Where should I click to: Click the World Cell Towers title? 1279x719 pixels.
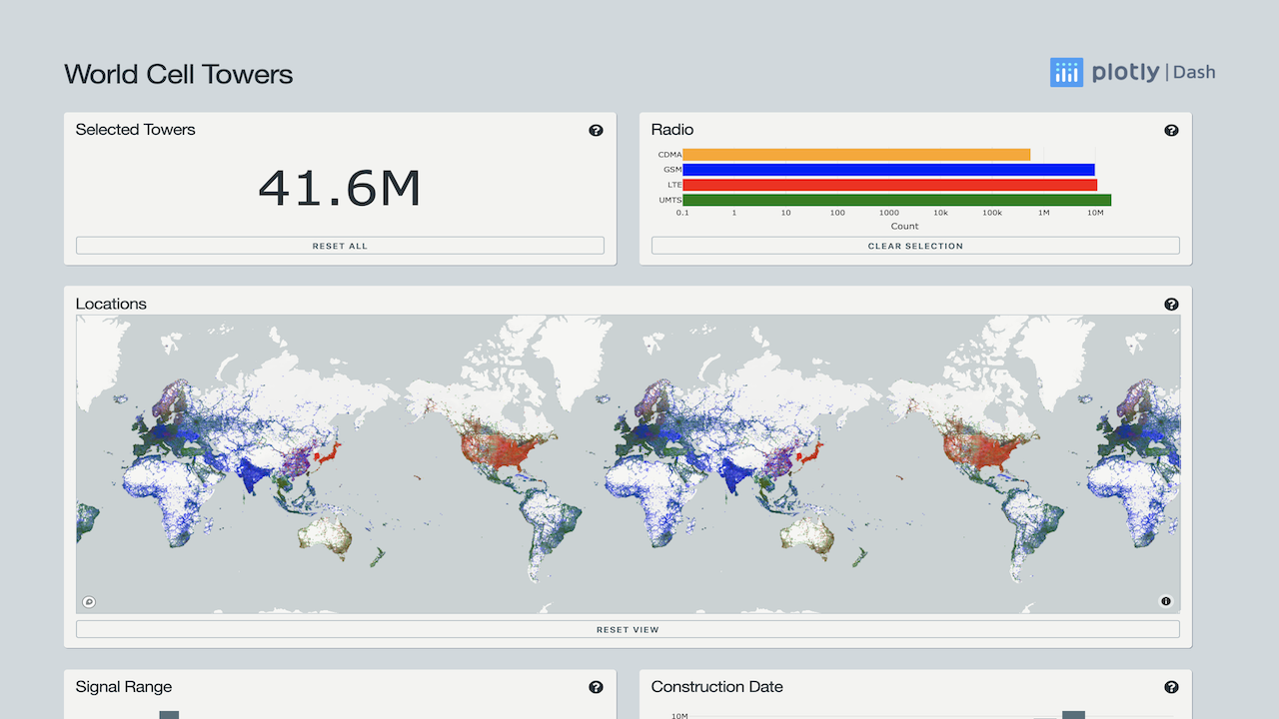coord(179,74)
